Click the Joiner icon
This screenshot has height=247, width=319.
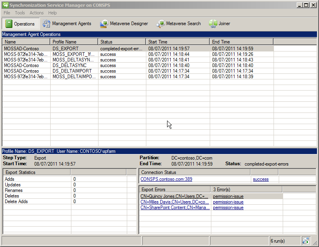coord(213,24)
